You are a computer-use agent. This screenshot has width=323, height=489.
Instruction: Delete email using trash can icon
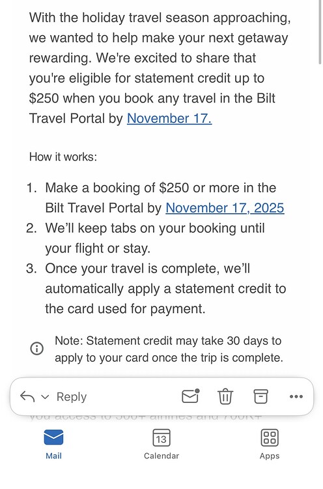[225, 396]
